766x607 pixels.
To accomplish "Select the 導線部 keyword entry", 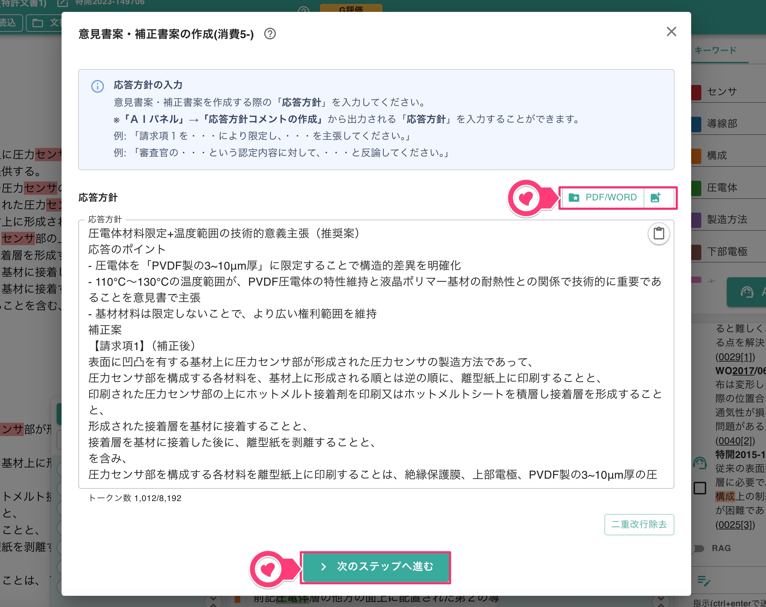I will (722, 123).
